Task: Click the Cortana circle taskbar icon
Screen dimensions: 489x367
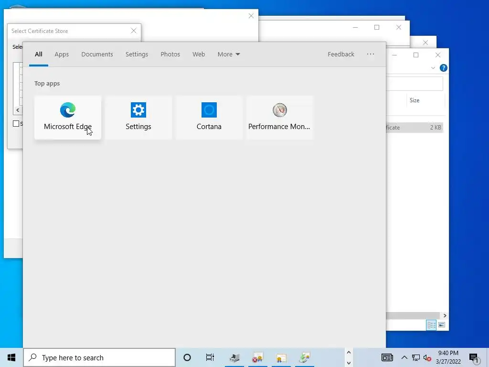Action: (x=187, y=357)
